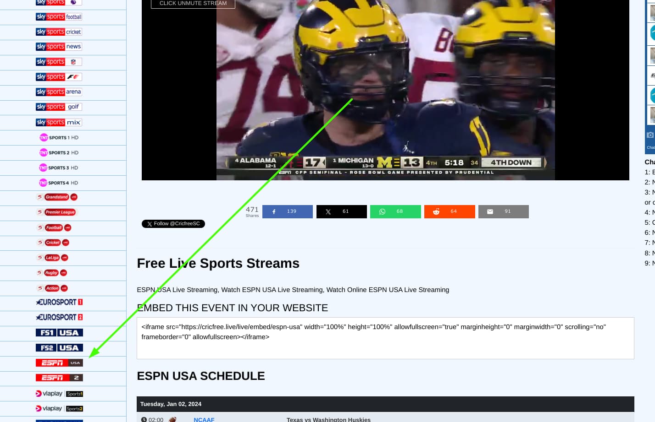Open the FS1 USA channel
Image resolution: width=655 pixels, height=422 pixels.
coord(59,332)
